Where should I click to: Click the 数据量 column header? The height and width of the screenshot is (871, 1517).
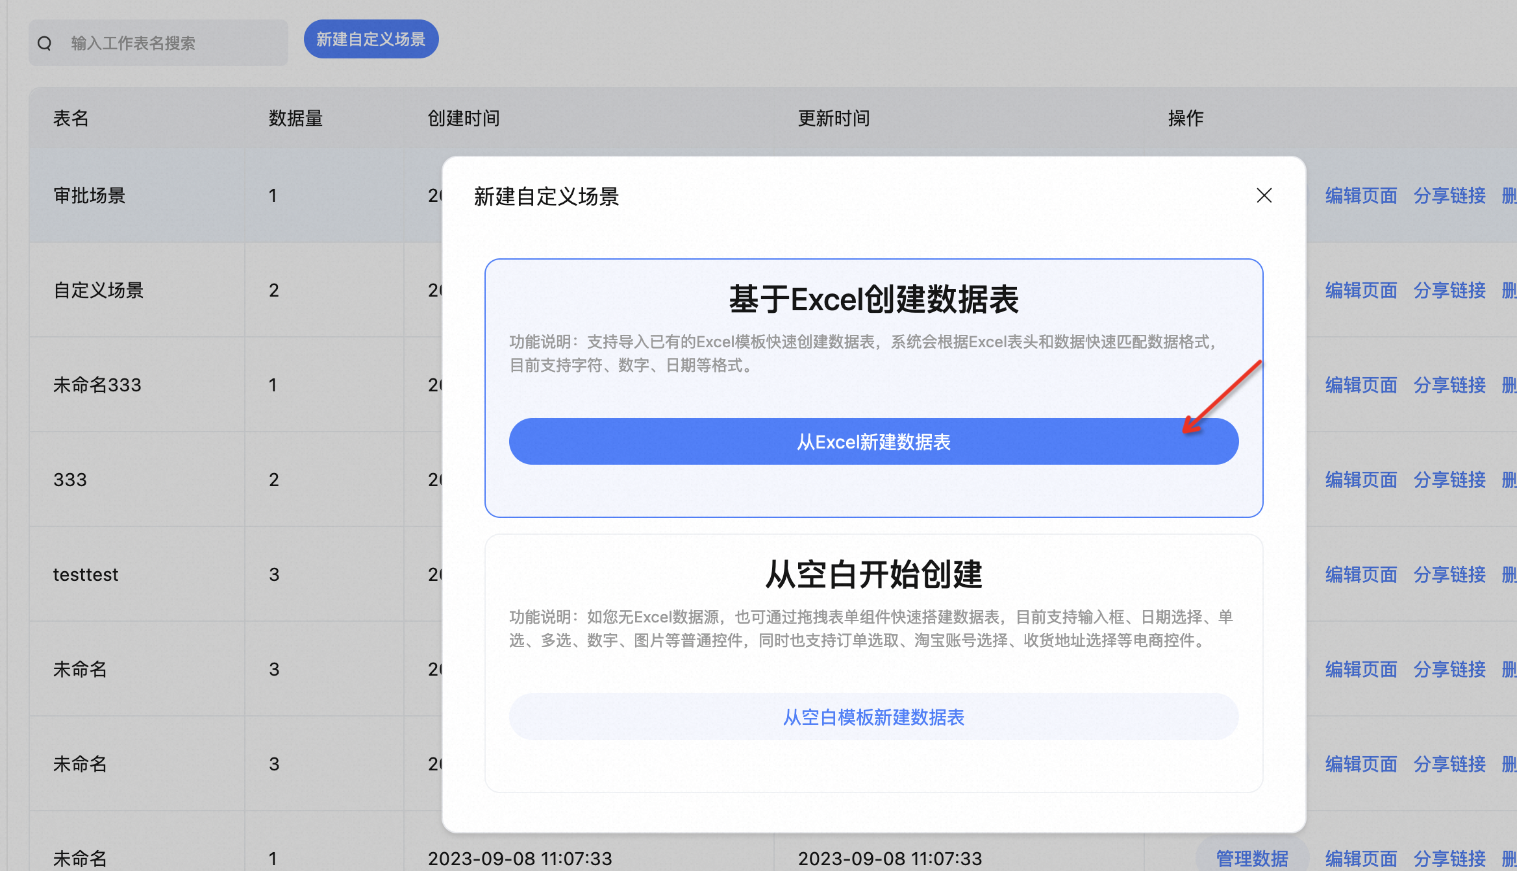[x=295, y=118]
